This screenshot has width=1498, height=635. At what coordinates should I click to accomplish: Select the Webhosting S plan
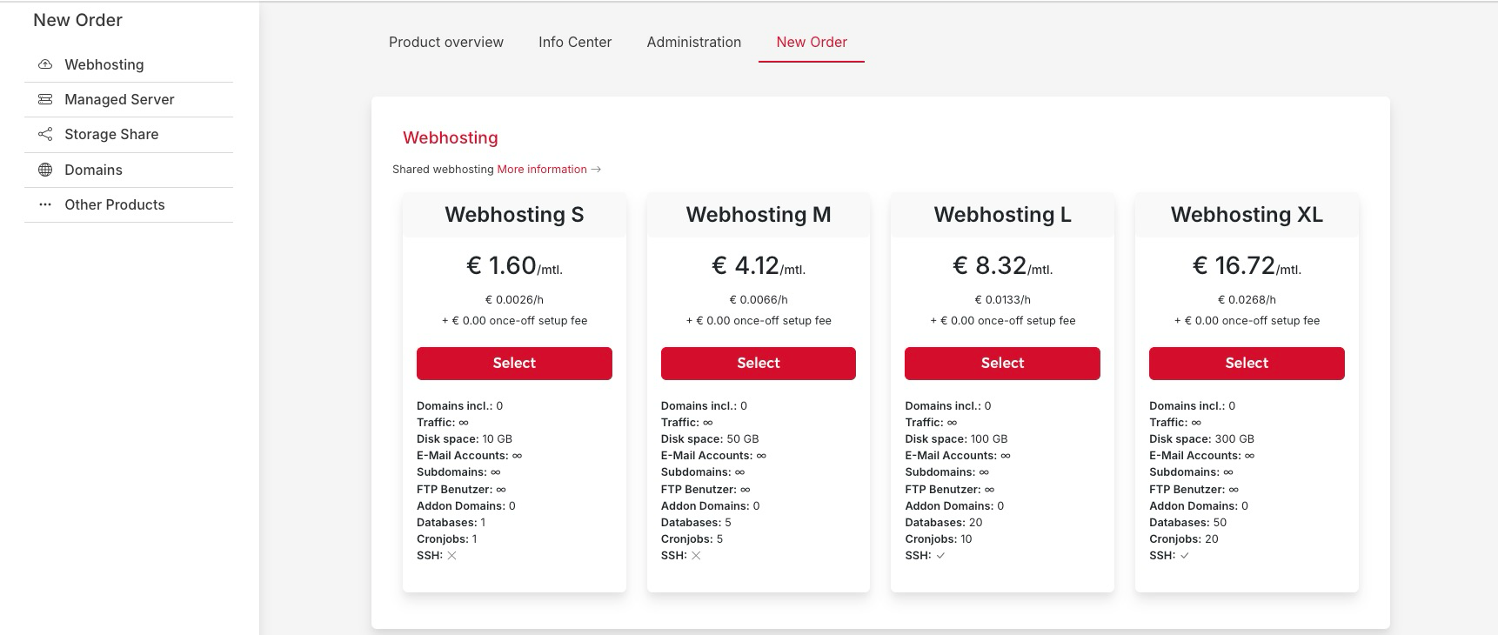click(514, 364)
